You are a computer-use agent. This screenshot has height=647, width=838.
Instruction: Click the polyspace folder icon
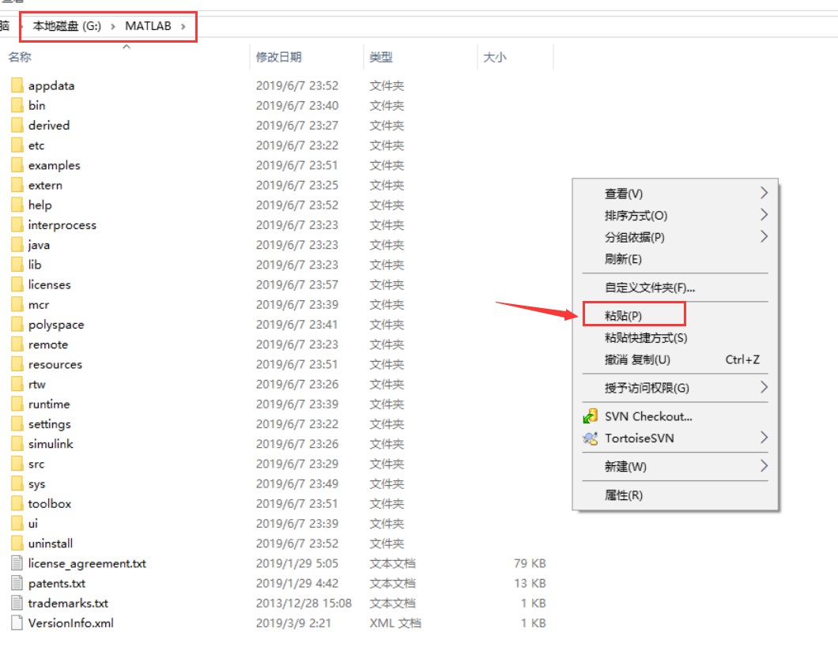click(17, 324)
